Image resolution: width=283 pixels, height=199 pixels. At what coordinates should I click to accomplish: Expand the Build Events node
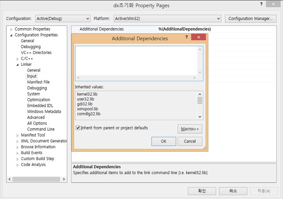(18, 153)
